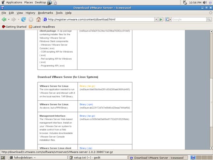Click the vertical scrollbar thumb
Image resolution: width=213 pixels, height=160 pixels.
(211, 102)
